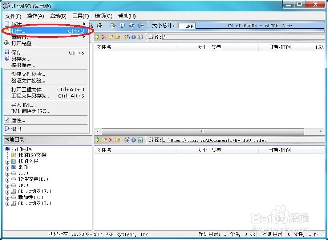
Task: Click the gear settings icon in the disc image toolbar
Action: tap(134, 37)
